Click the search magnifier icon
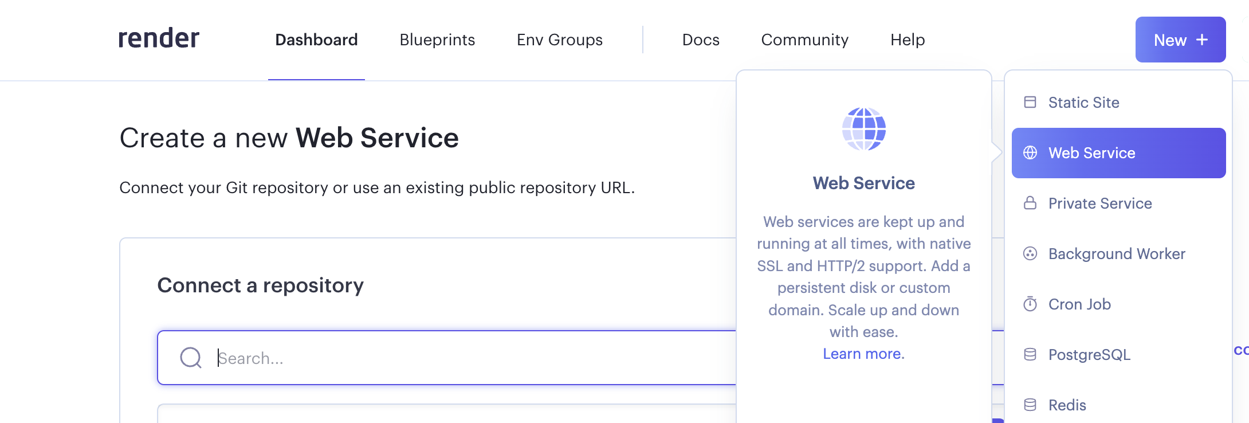1249x423 pixels. tap(191, 358)
